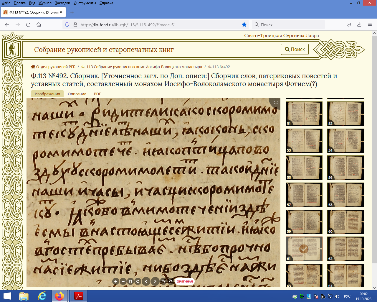This screenshot has width=377, height=302.
Task: Open the Справка menu
Action: pyautogui.click(x=106, y=3)
